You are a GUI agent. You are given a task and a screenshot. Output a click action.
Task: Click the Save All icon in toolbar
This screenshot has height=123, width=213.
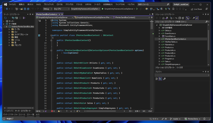(x=28, y=9)
